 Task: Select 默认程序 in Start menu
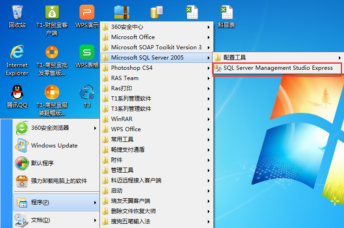(57, 163)
